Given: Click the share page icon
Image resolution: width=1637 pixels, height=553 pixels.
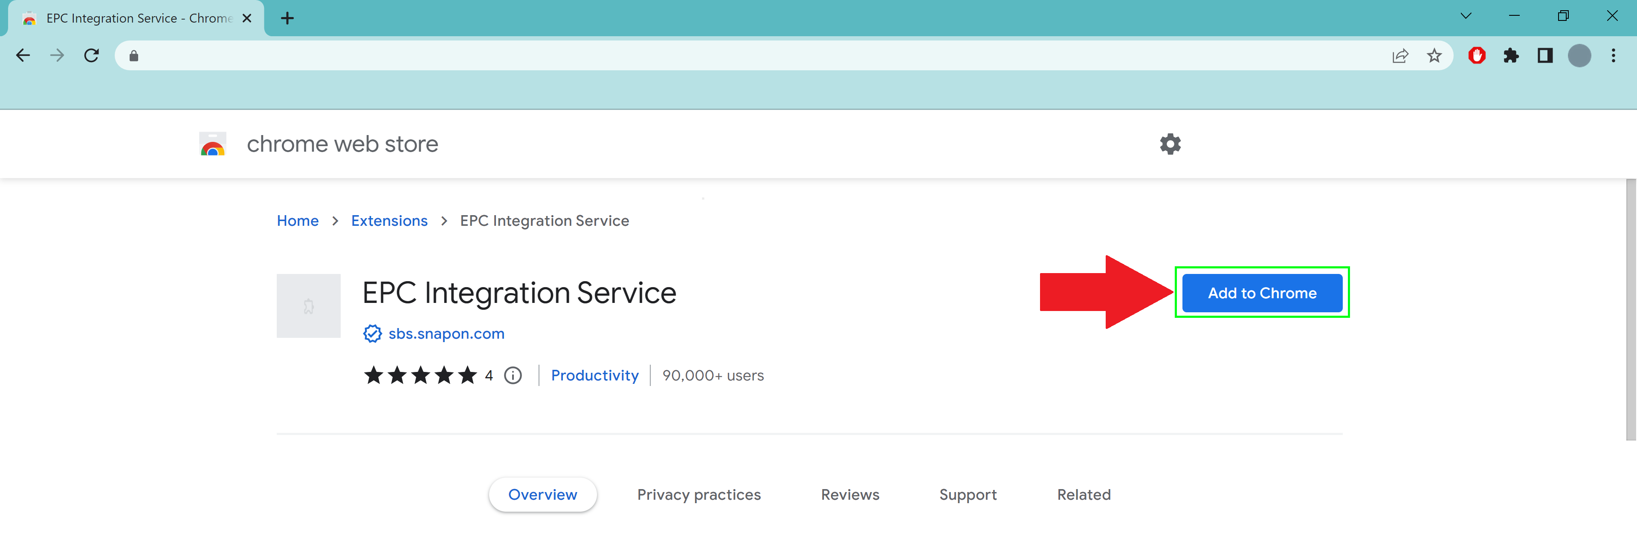Looking at the screenshot, I should pos(1400,56).
